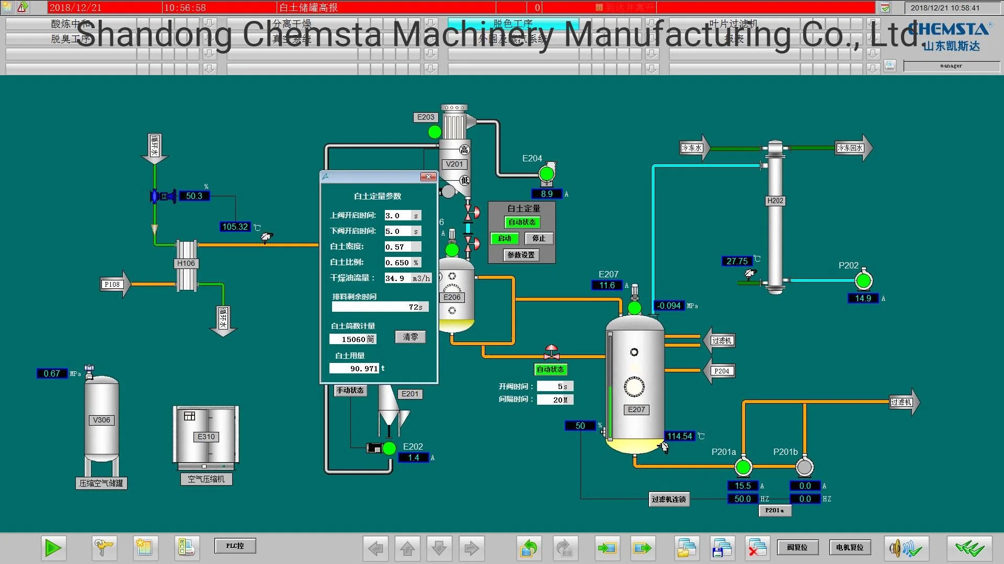Click the 白土密度 0.57 field

click(x=403, y=247)
